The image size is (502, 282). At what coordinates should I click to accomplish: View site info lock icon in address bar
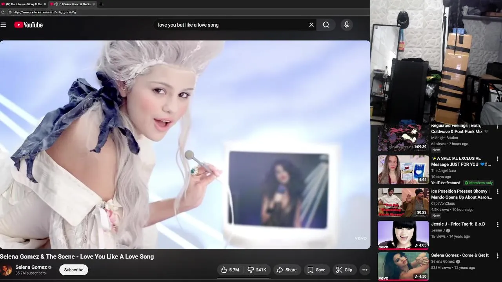(x=10, y=12)
